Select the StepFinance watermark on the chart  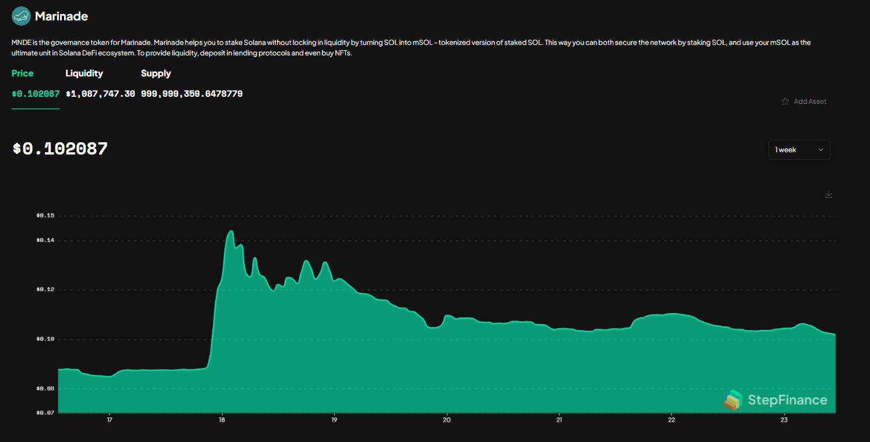[786, 400]
